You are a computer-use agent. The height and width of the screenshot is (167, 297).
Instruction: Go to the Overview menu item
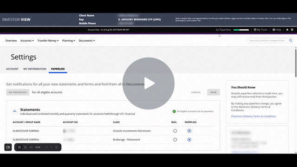click(11, 40)
